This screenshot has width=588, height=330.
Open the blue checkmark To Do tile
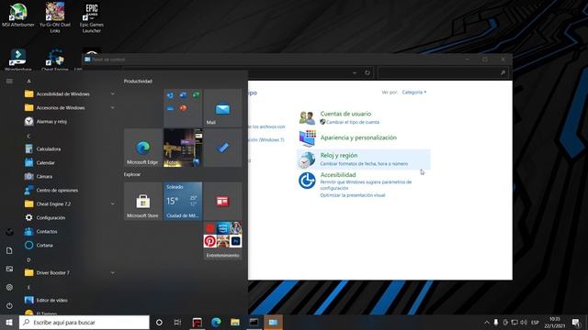tap(222, 148)
